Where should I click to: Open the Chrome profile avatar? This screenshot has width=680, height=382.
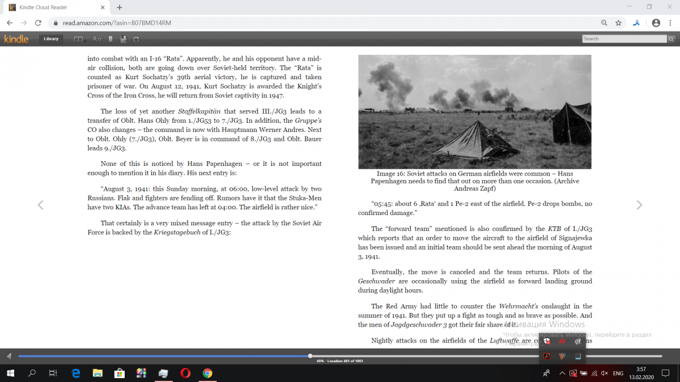click(656, 23)
